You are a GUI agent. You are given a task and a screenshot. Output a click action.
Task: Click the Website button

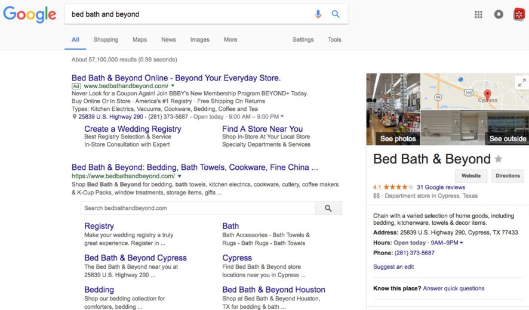471,176
